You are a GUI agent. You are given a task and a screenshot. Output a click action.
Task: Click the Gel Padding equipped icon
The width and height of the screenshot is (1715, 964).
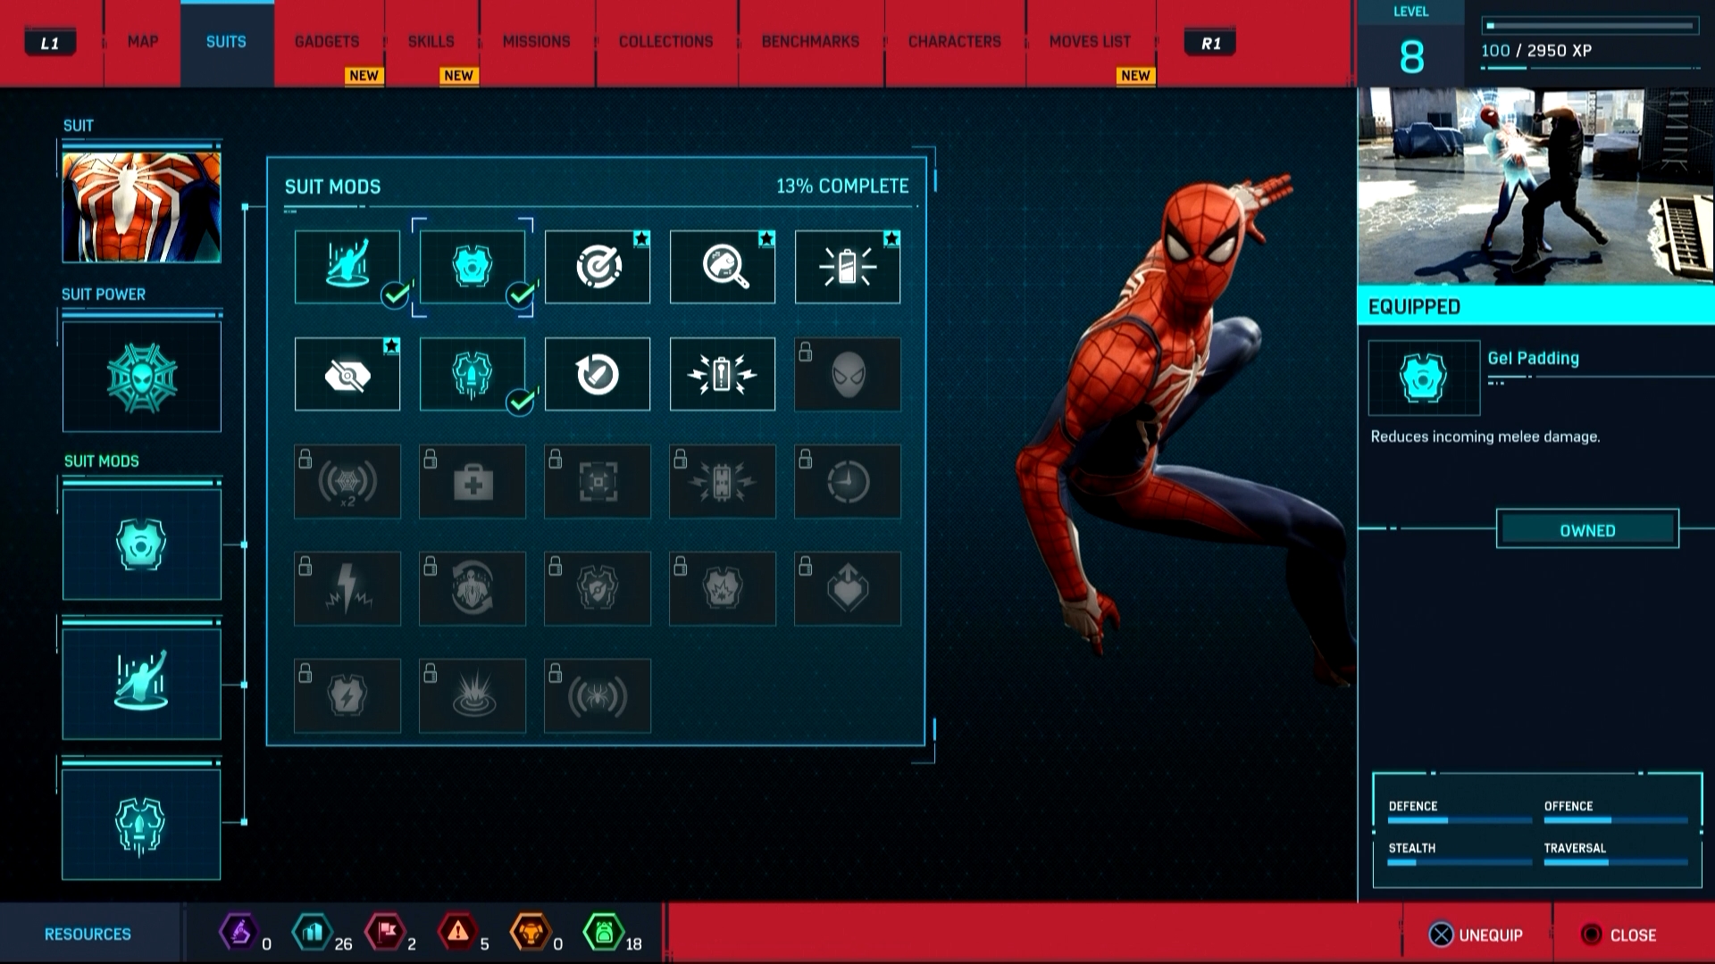point(1424,378)
